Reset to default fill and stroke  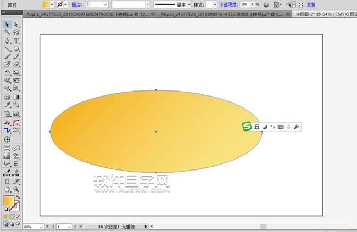tap(6, 209)
